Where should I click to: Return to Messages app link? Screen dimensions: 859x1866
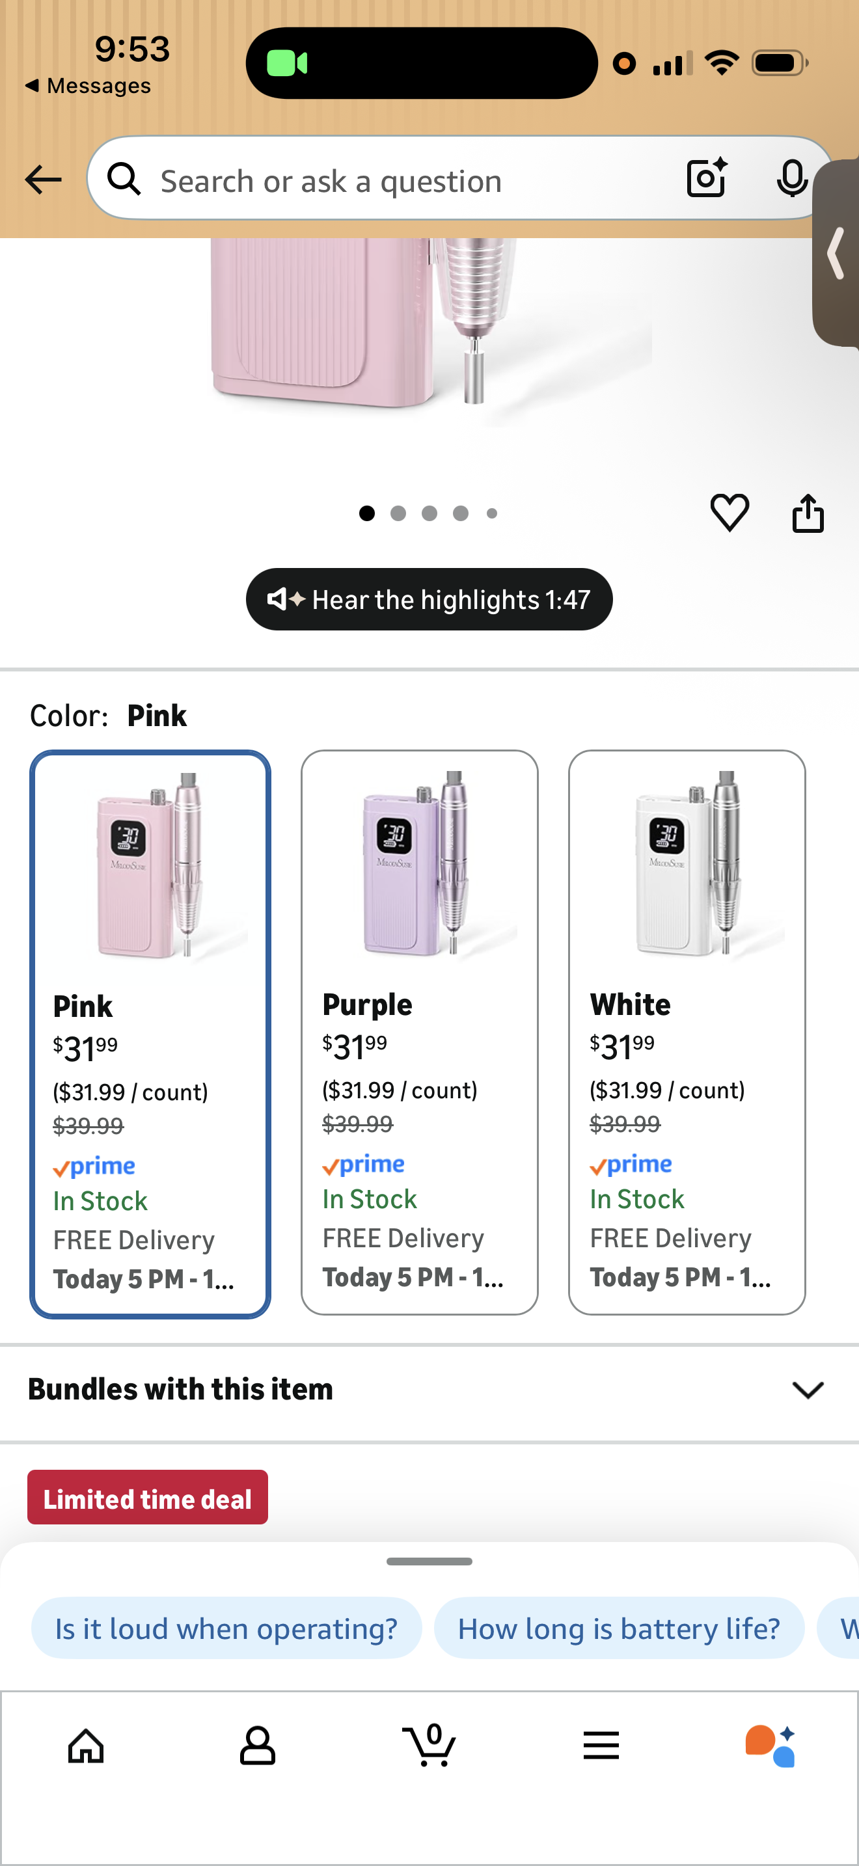89,85
